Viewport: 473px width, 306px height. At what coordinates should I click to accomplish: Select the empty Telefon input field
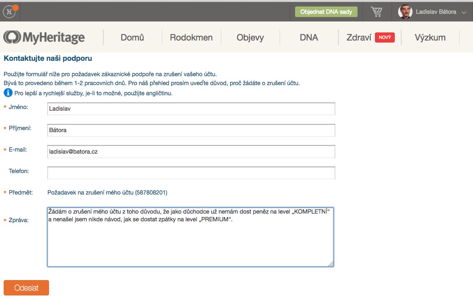(191, 173)
